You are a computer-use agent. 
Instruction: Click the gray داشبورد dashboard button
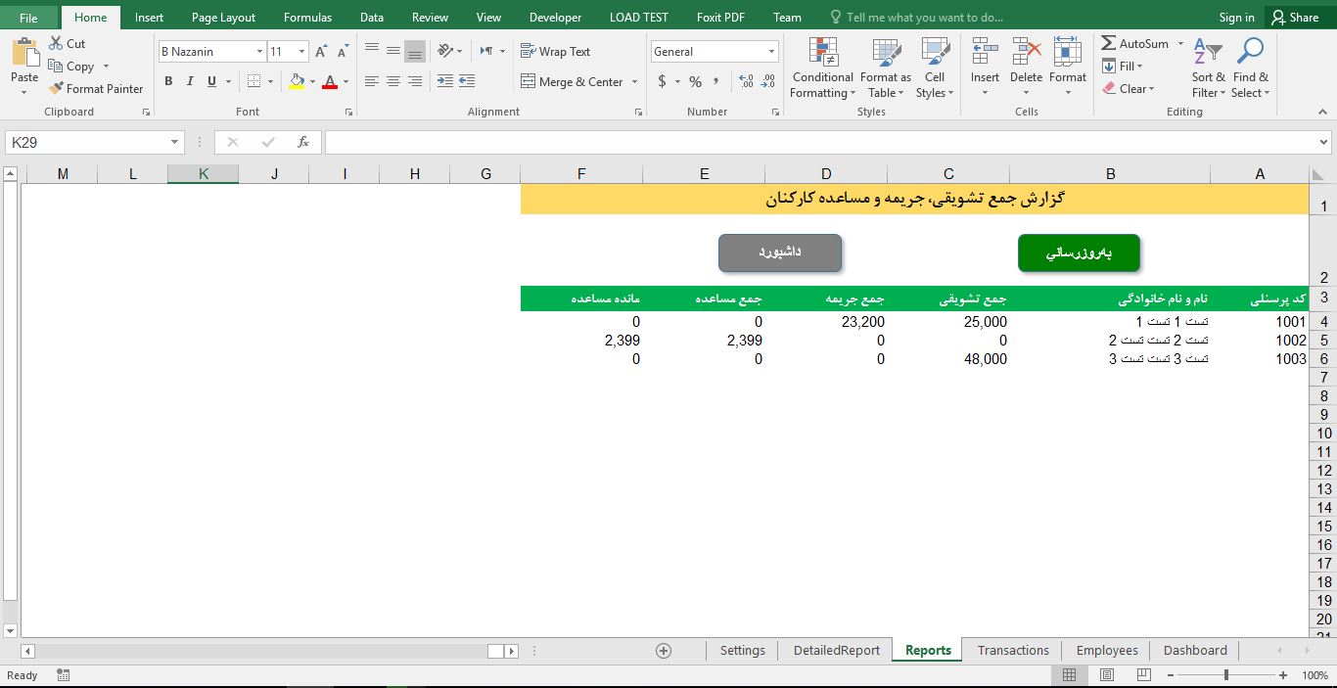pyautogui.click(x=780, y=252)
